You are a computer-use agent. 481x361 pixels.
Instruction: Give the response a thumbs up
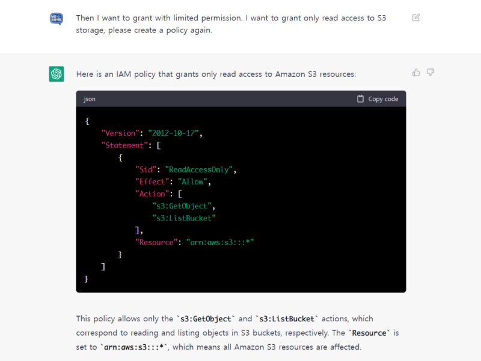(416, 73)
